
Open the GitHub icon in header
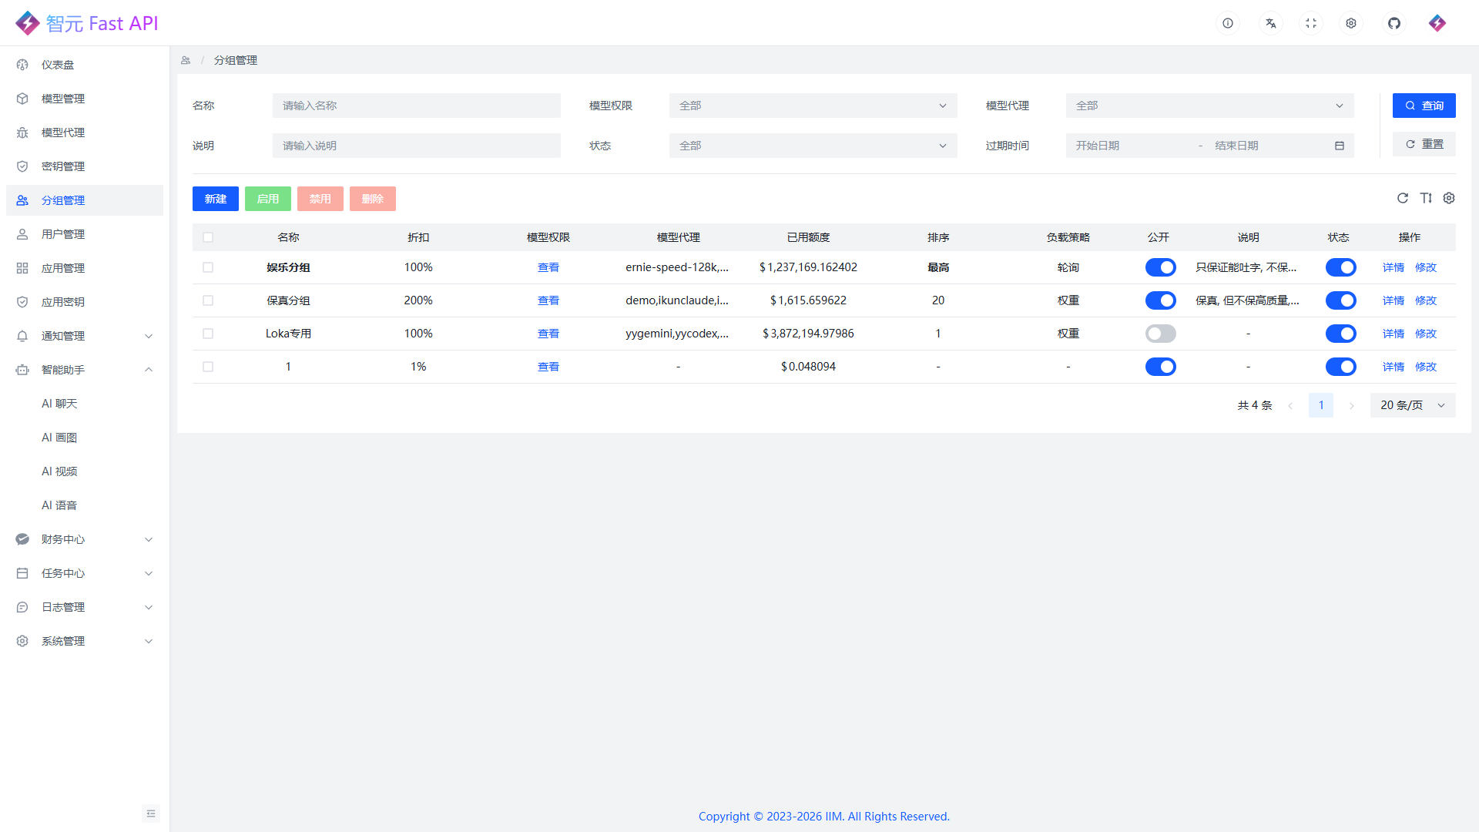(x=1394, y=23)
